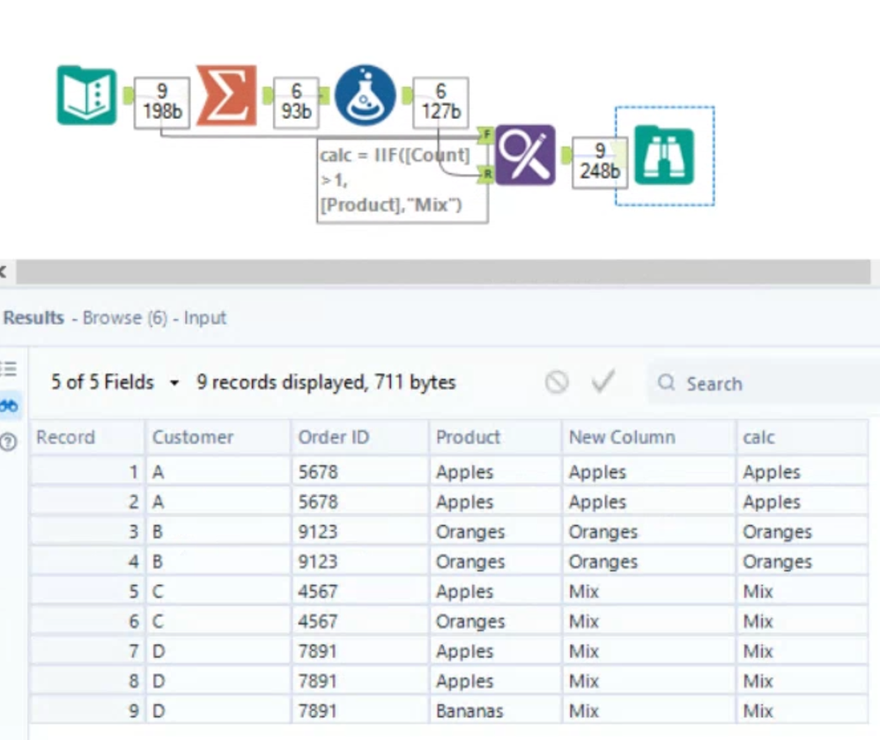The image size is (880, 740).
Task: Click the calc column header
Action: 802,437
